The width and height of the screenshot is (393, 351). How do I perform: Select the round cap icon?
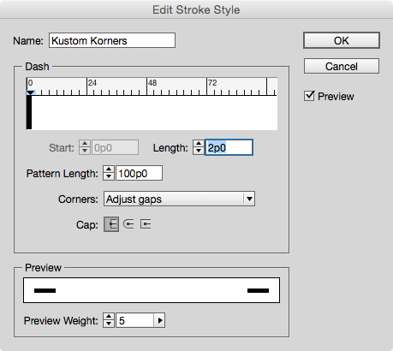(x=128, y=224)
